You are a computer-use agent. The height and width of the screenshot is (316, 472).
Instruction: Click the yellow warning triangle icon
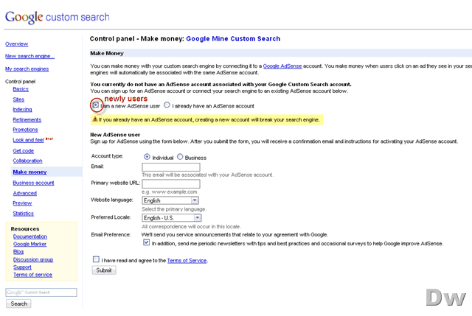pyautogui.click(x=95, y=119)
